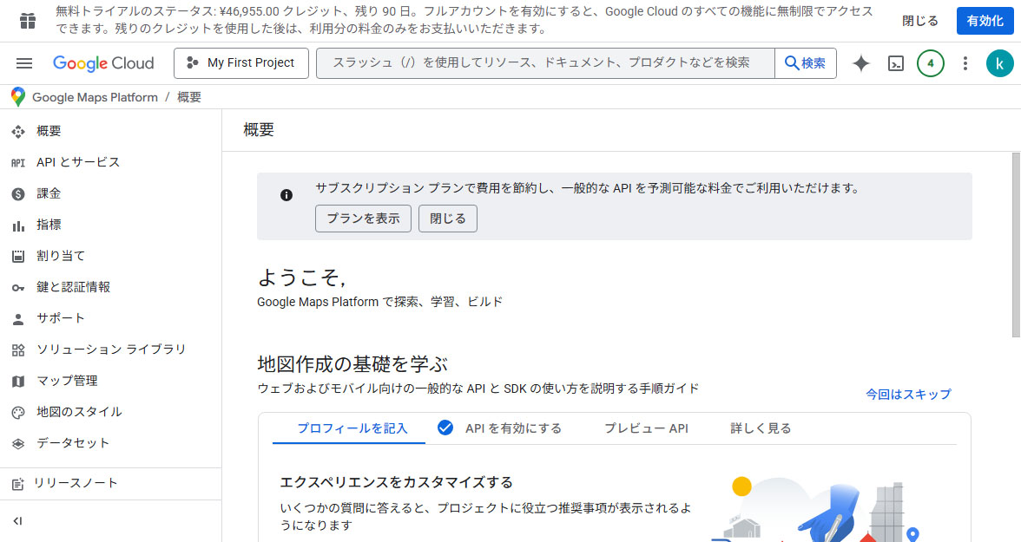Click the 今回はスキップ link
Viewport: 1021px width, 542px height.
coord(908,394)
